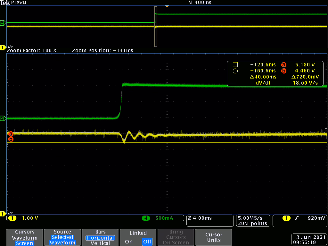Viewport: 328px width, 246px height.
Task: Select Horizontal option under Bars
Action: click(x=100, y=238)
